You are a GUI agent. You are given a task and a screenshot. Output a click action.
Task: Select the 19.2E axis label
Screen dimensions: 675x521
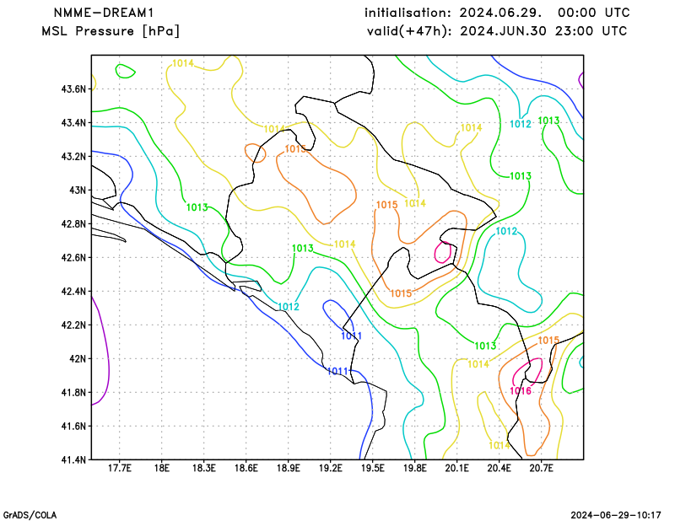click(330, 468)
